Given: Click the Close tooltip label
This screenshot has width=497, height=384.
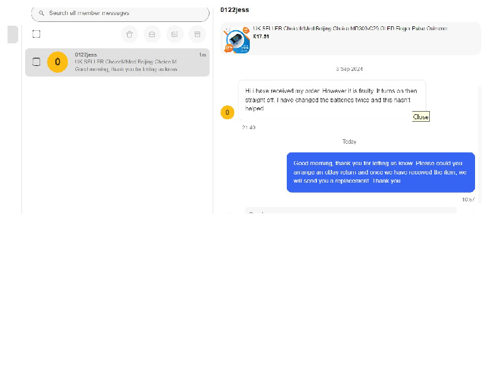Looking at the screenshot, I should (x=420, y=117).
